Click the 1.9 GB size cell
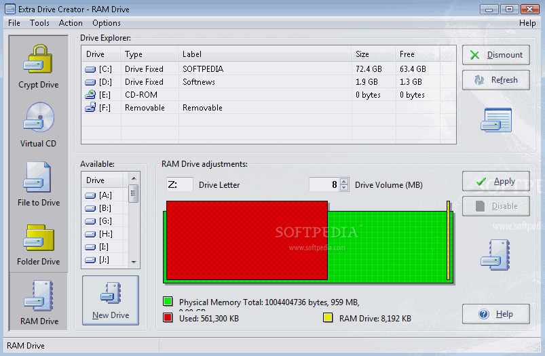This screenshot has height=356, width=545. coord(367,82)
